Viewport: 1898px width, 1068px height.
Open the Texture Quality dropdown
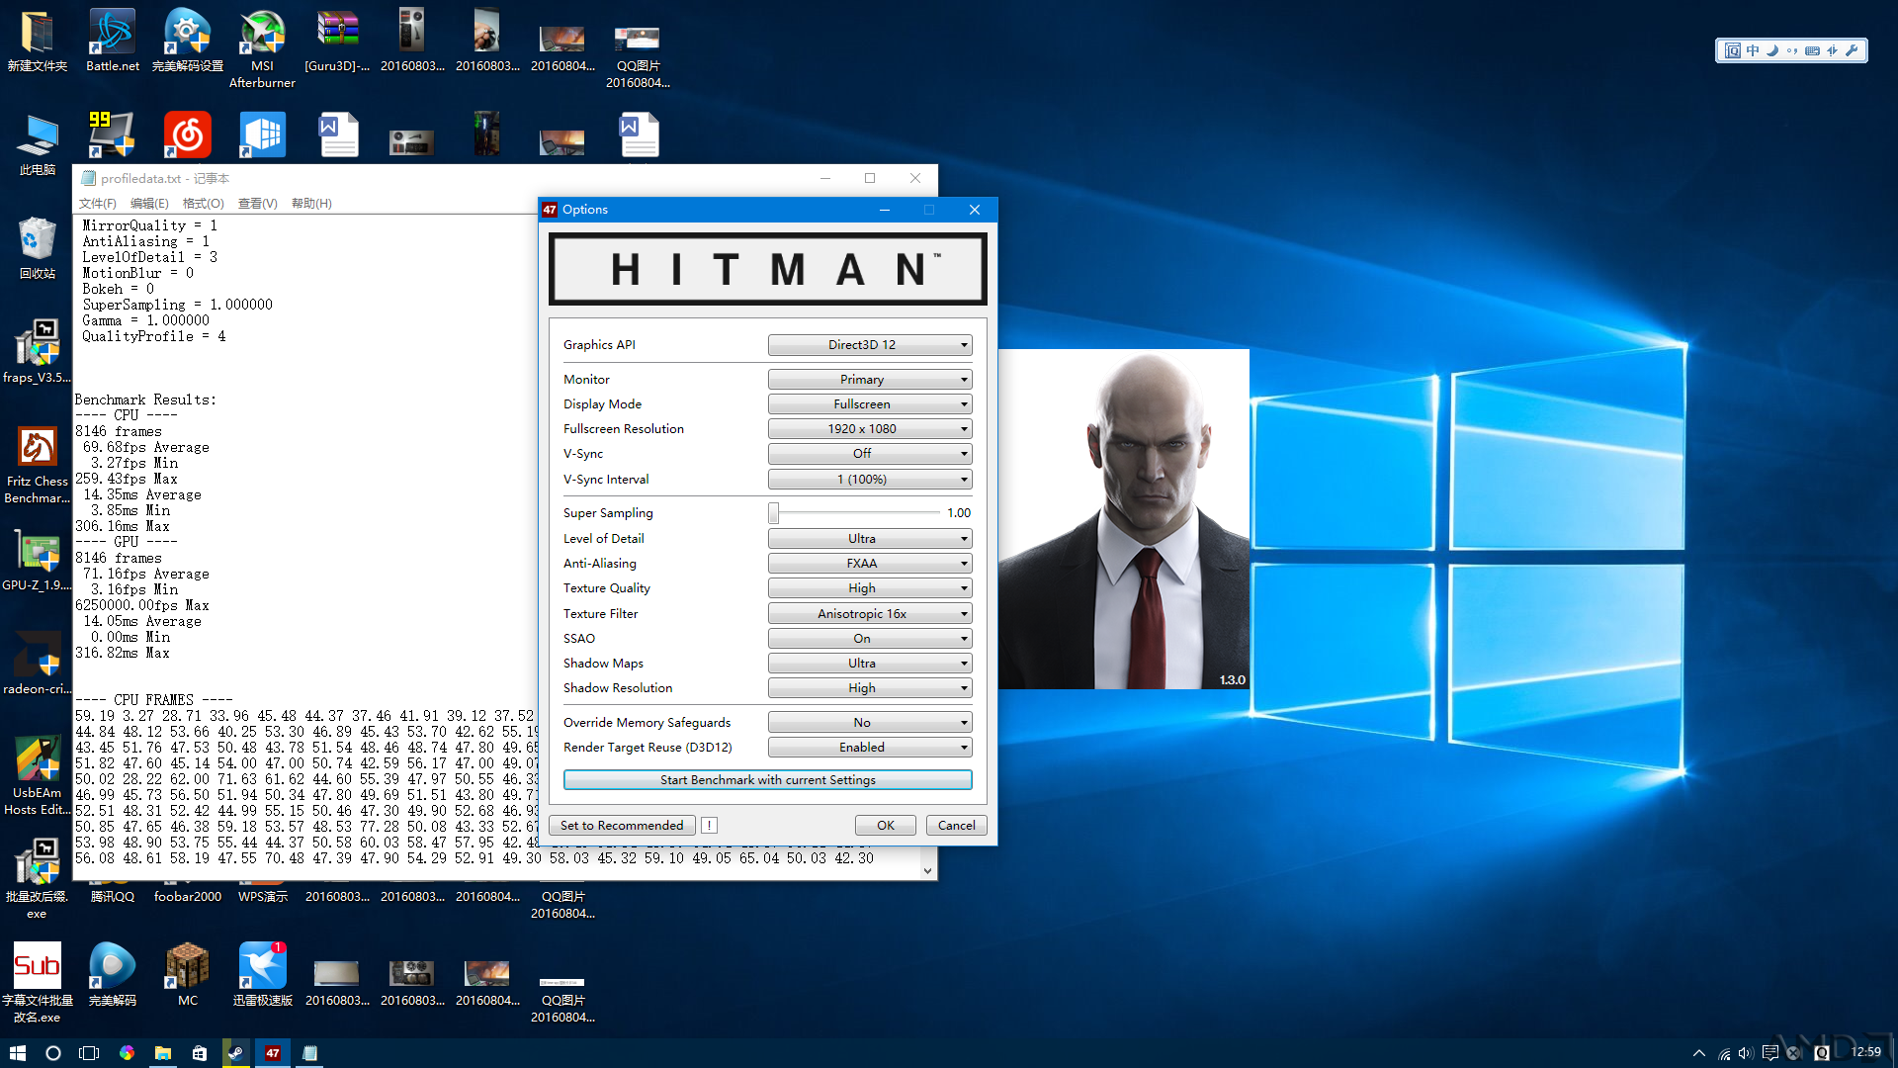[870, 588]
